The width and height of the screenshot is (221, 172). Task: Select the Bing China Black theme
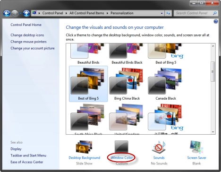[127, 84]
